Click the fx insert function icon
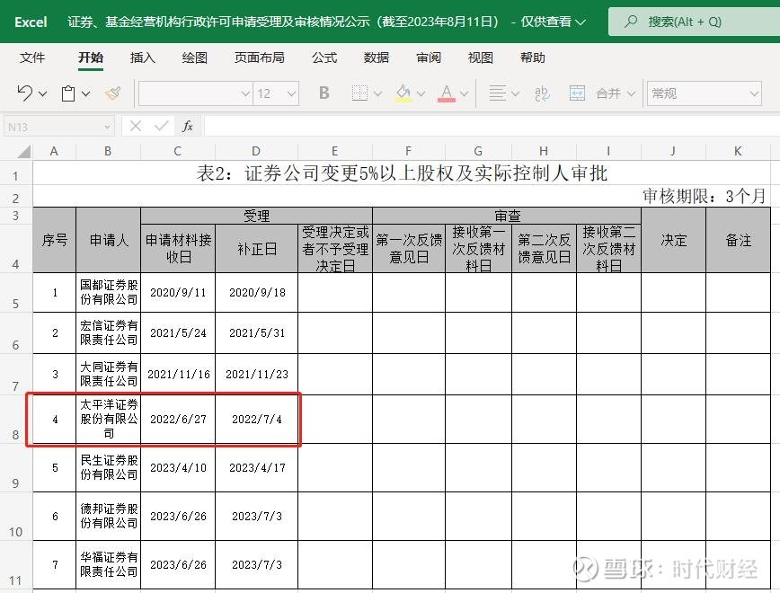The image size is (780, 593). [185, 126]
